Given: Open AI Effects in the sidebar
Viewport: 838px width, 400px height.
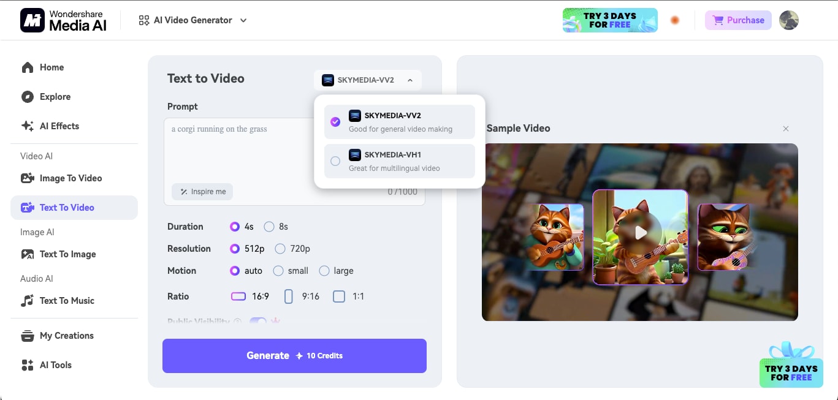Looking at the screenshot, I should point(59,126).
